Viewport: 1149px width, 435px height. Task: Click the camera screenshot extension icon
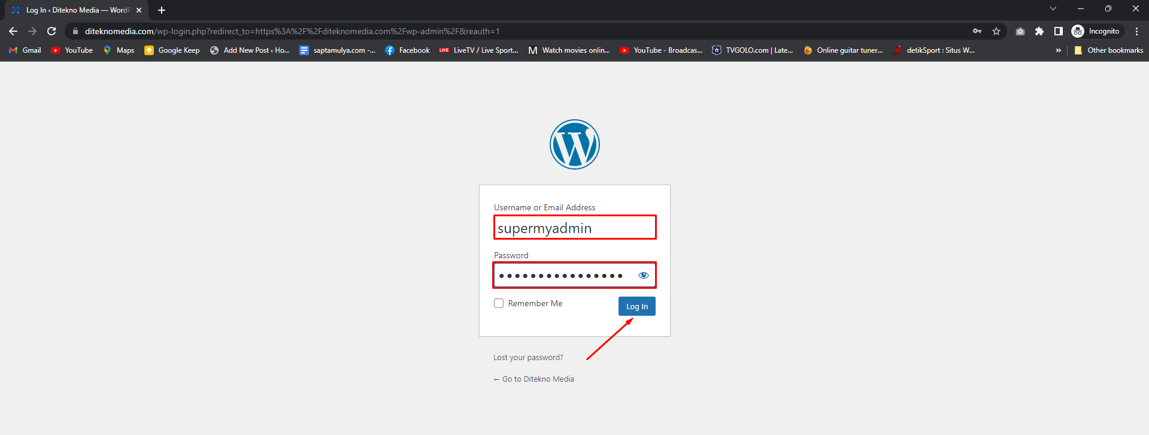coord(1020,31)
